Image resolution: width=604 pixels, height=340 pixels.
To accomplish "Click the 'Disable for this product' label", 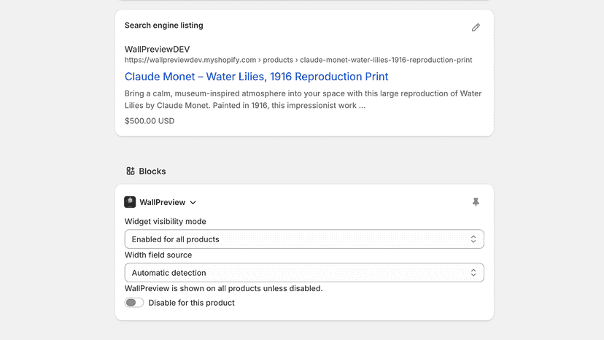I will tap(191, 303).
